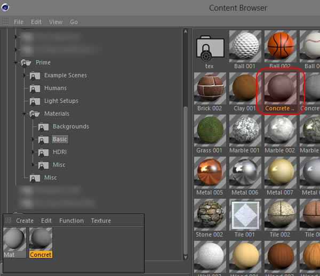Open the locked tex folder icon

click(210, 48)
